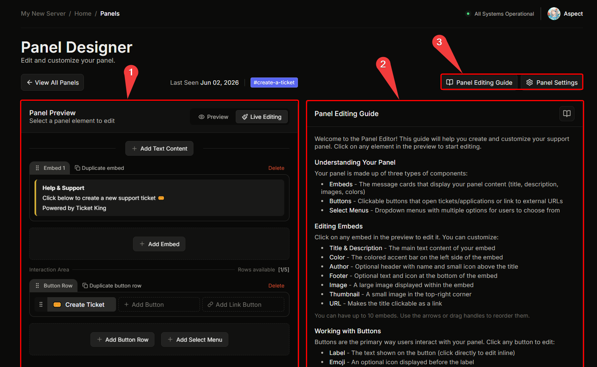Click the drag handle next to Embed 1
The height and width of the screenshot is (367, 597).
click(x=37, y=168)
